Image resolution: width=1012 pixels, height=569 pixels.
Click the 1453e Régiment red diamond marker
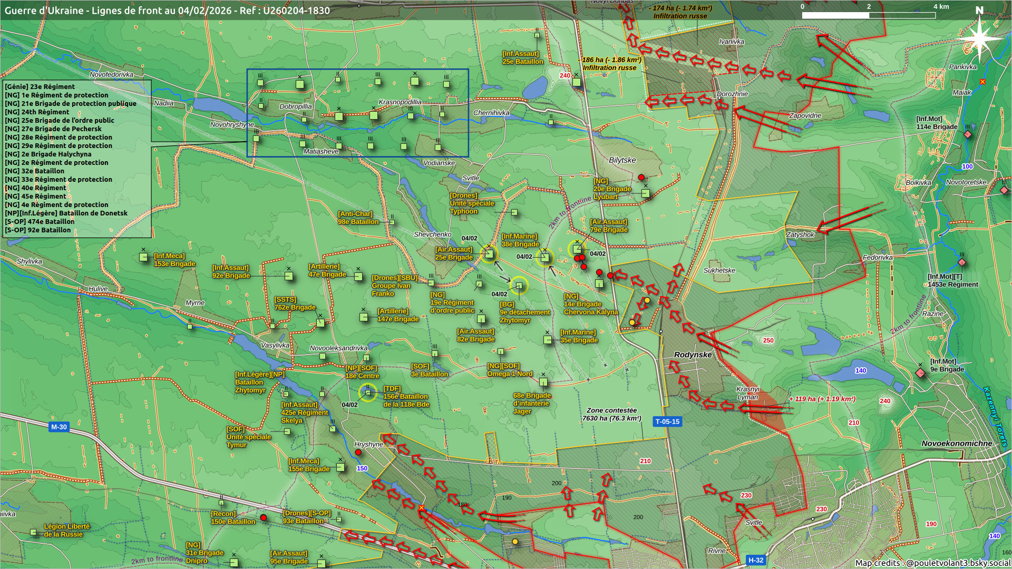[x=961, y=262]
